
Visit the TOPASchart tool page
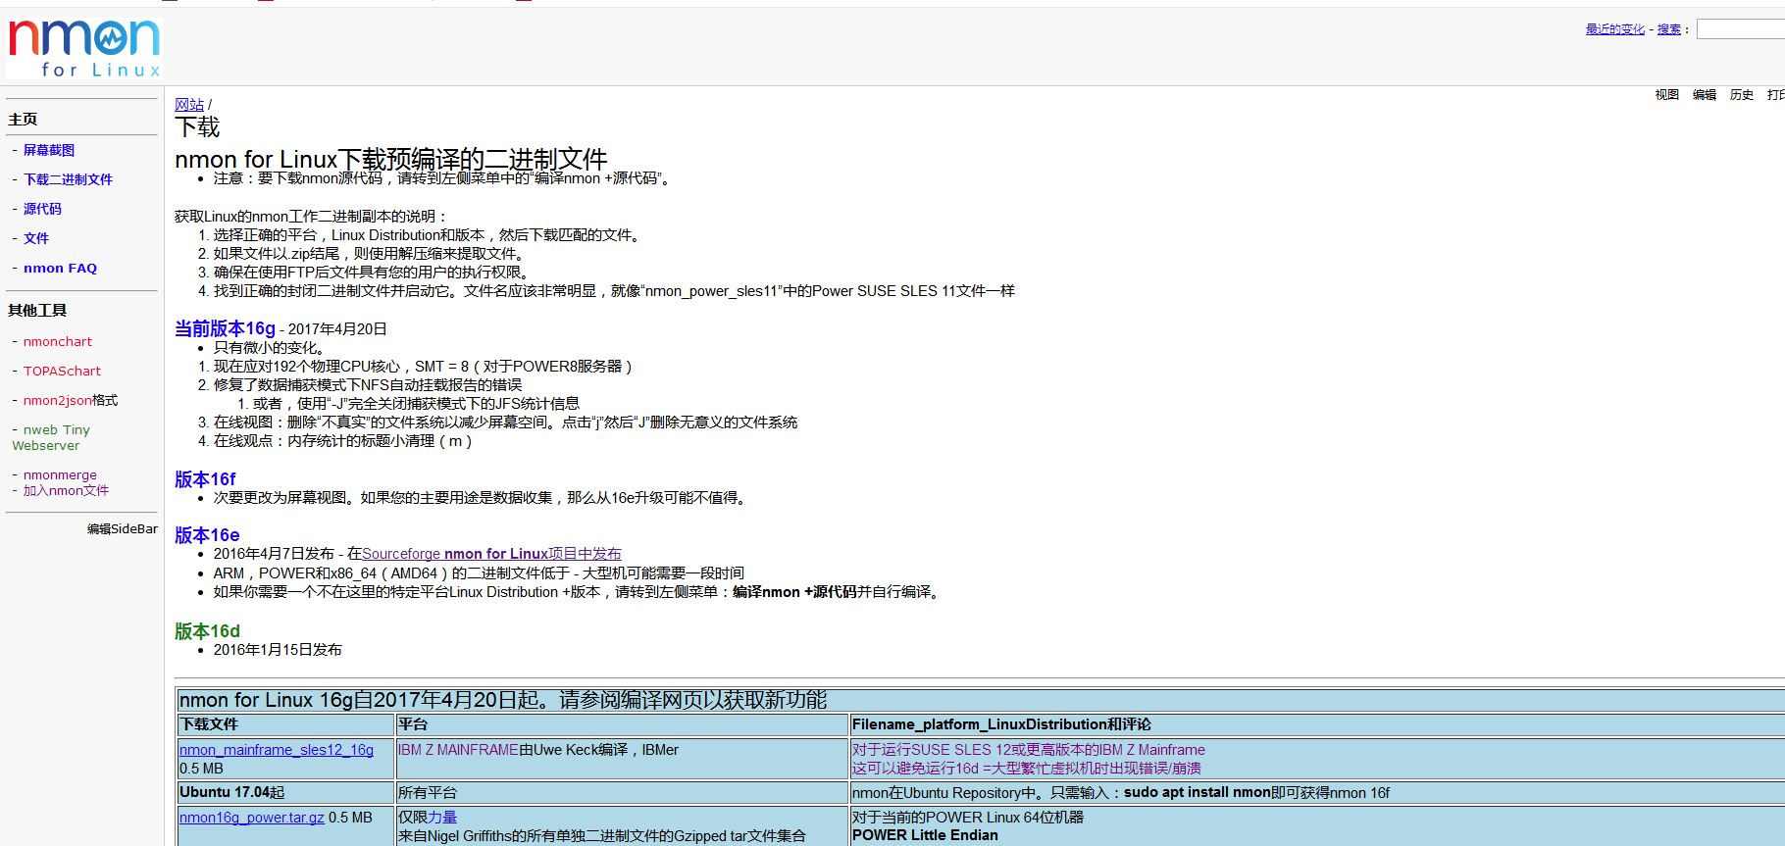click(62, 371)
